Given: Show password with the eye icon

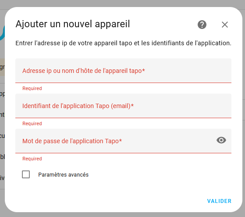Looking at the screenshot, I should pyautogui.click(x=221, y=140).
